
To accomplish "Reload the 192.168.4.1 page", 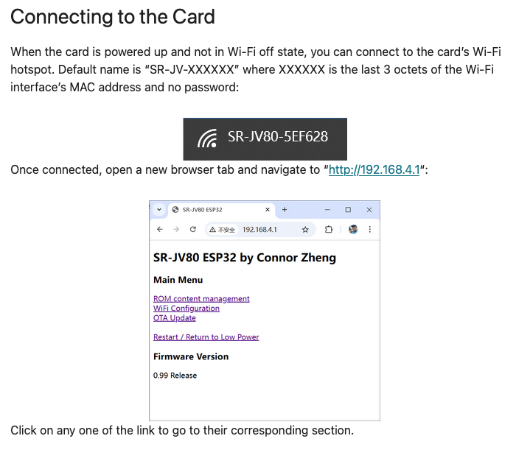I will pyautogui.click(x=193, y=230).
